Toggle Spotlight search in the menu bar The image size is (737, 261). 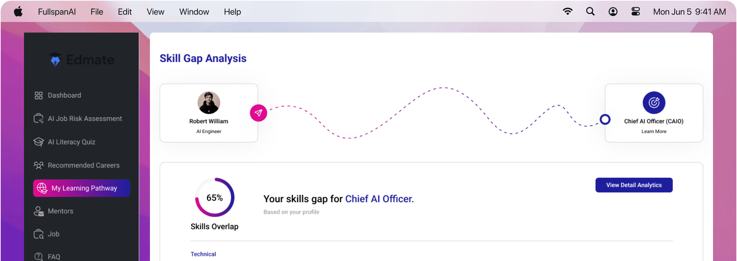pyautogui.click(x=590, y=11)
